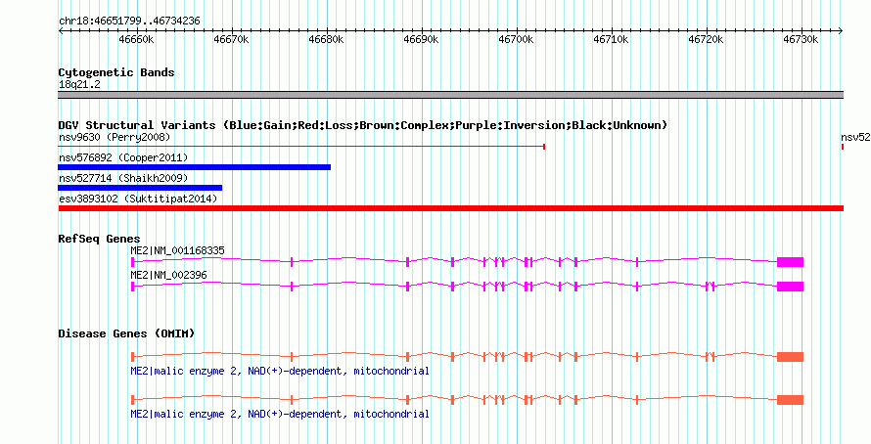Click the nsv9630 (Perry2008) variant label
Screen dimensions: 871x444
115,137
